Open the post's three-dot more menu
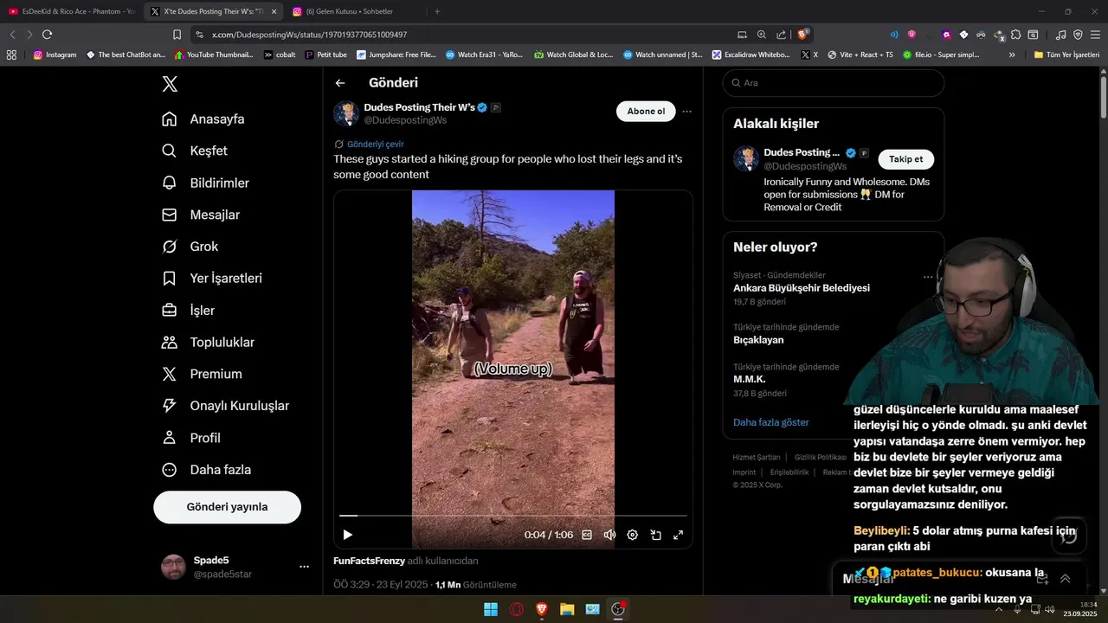The height and width of the screenshot is (623, 1108). pos(686,111)
